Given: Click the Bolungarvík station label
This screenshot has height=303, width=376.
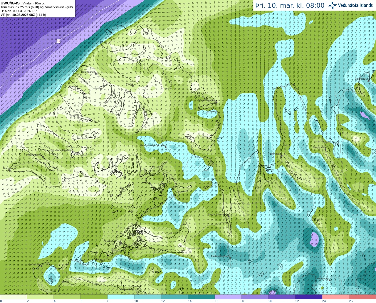Looking at the screenshot, I should [88, 72].
